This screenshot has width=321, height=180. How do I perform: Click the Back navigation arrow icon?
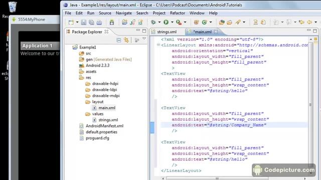tap(309, 22)
